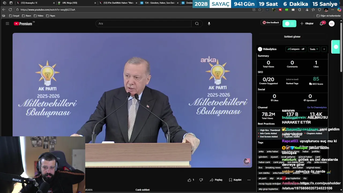Add this page to favorites star
Screen dimensions: 343x193
click(260, 10)
